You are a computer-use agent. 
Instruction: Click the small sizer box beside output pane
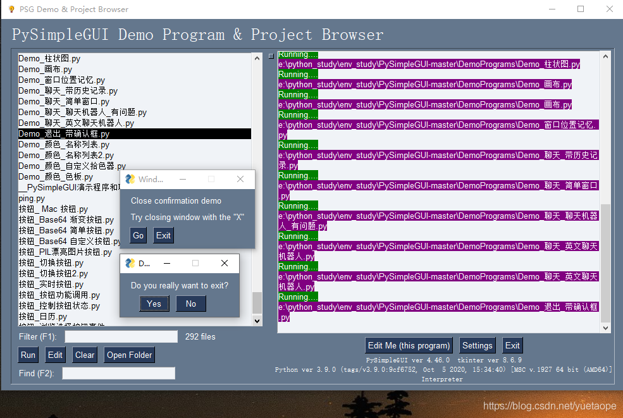[271, 56]
